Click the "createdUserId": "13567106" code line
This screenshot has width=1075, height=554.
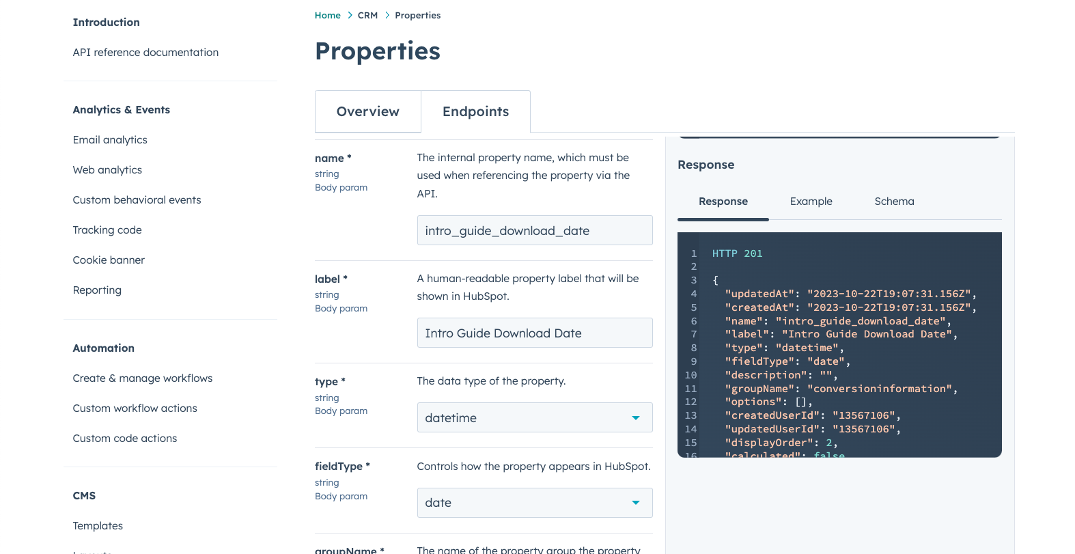pyautogui.click(x=813, y=415)
